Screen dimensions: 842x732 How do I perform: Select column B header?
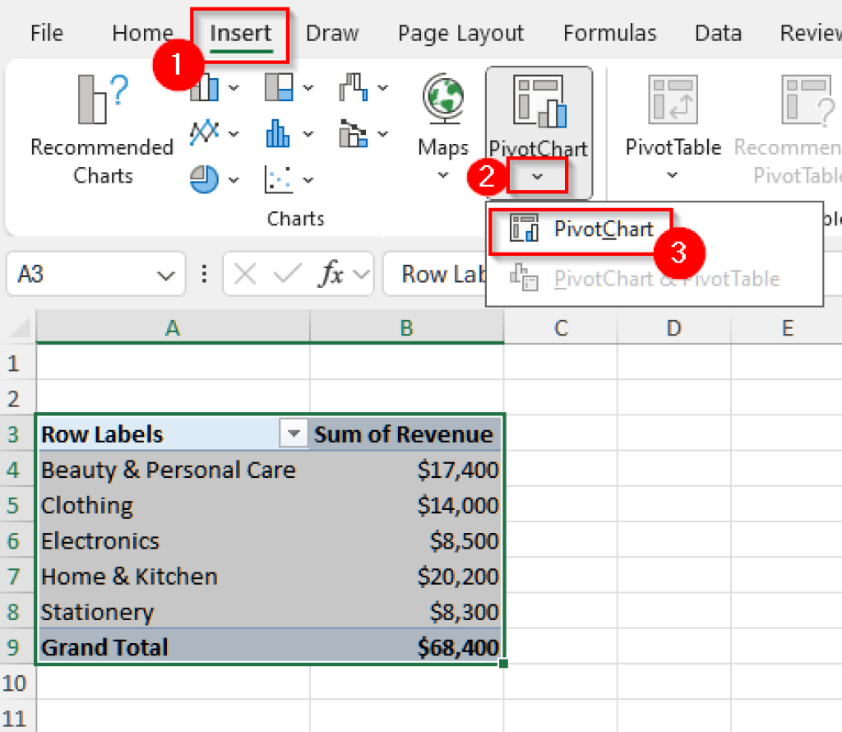pyautogui.click(x=406, y=327)
